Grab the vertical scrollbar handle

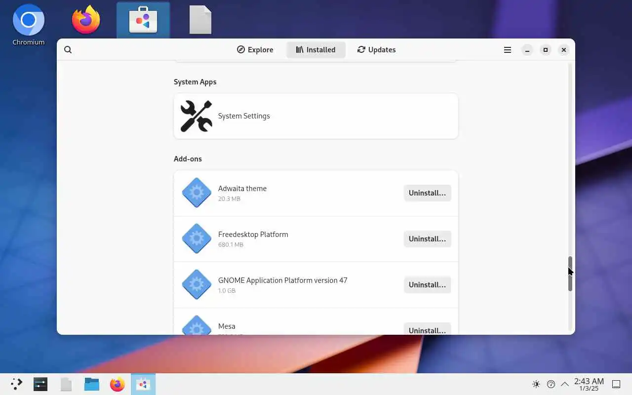point(570,274)
